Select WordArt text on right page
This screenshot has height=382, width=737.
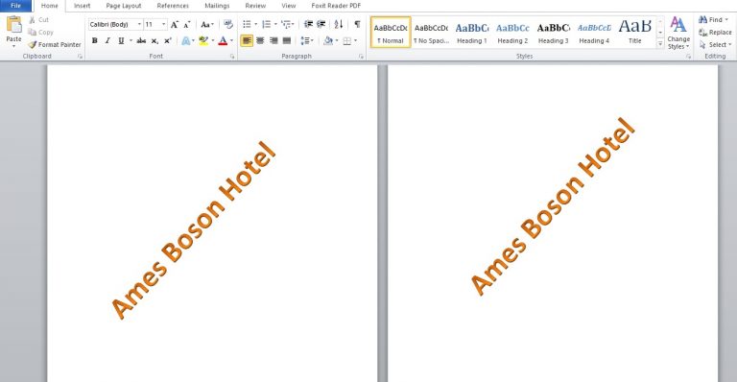coord(553,206)
